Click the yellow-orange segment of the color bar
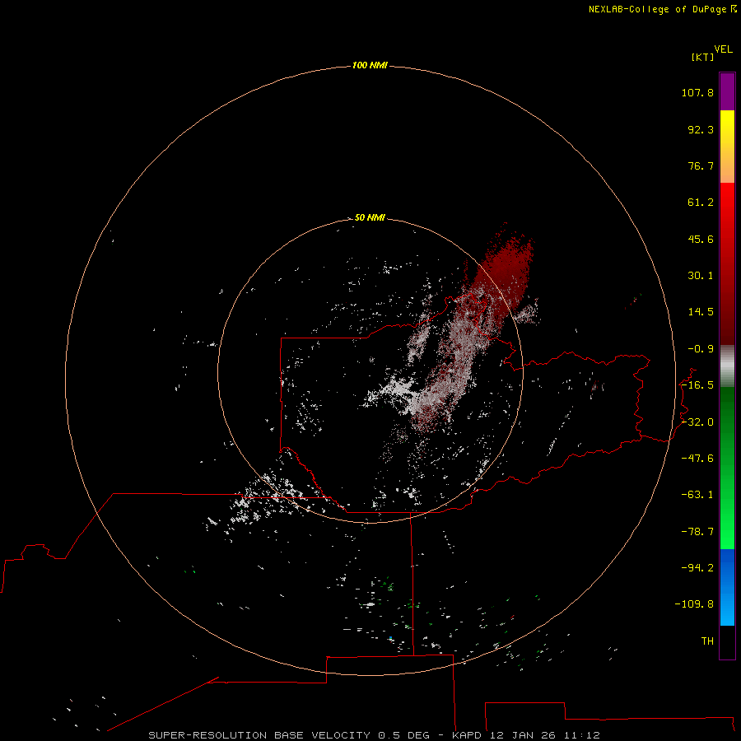This screenshot has height=741, width=741. click(x=727, y=147)
